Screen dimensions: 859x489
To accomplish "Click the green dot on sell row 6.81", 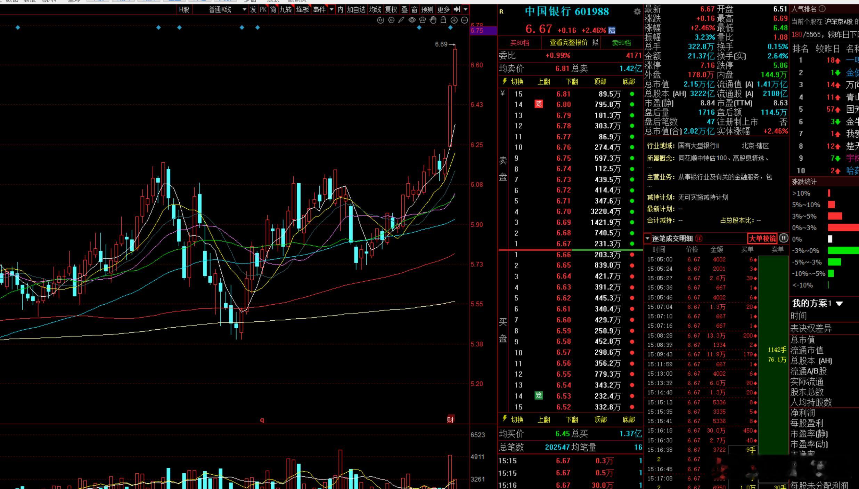I will click(632, 94).
